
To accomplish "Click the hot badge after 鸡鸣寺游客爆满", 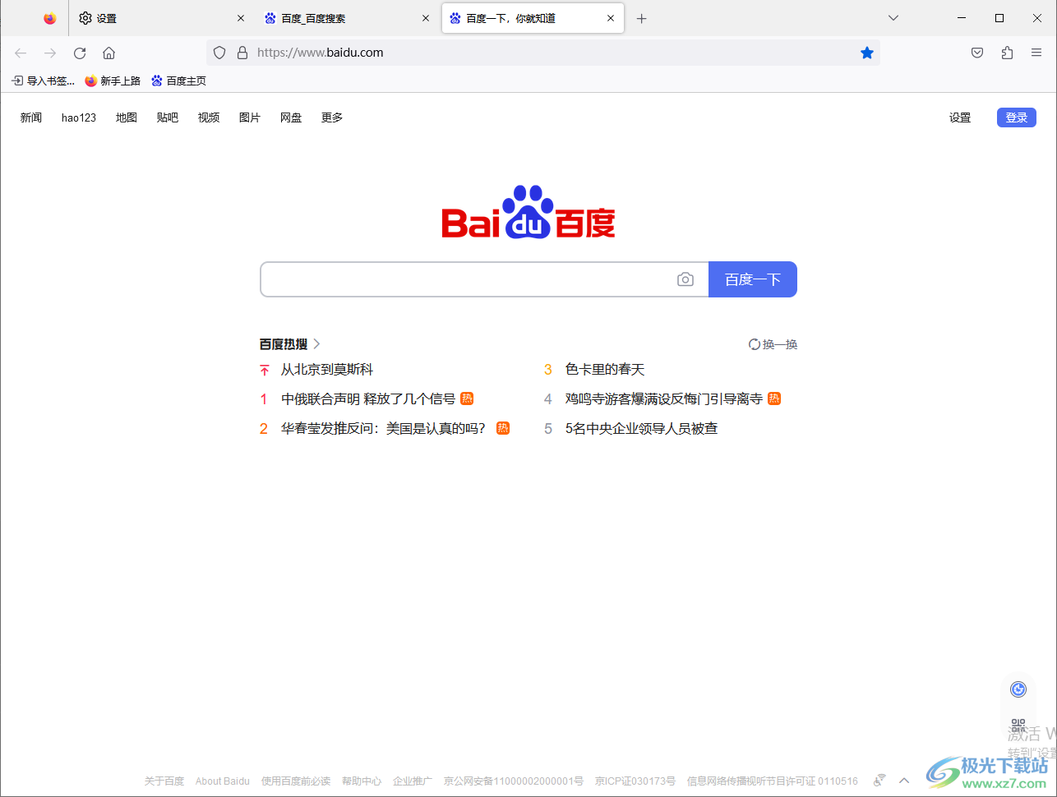I will click(774, 398).
